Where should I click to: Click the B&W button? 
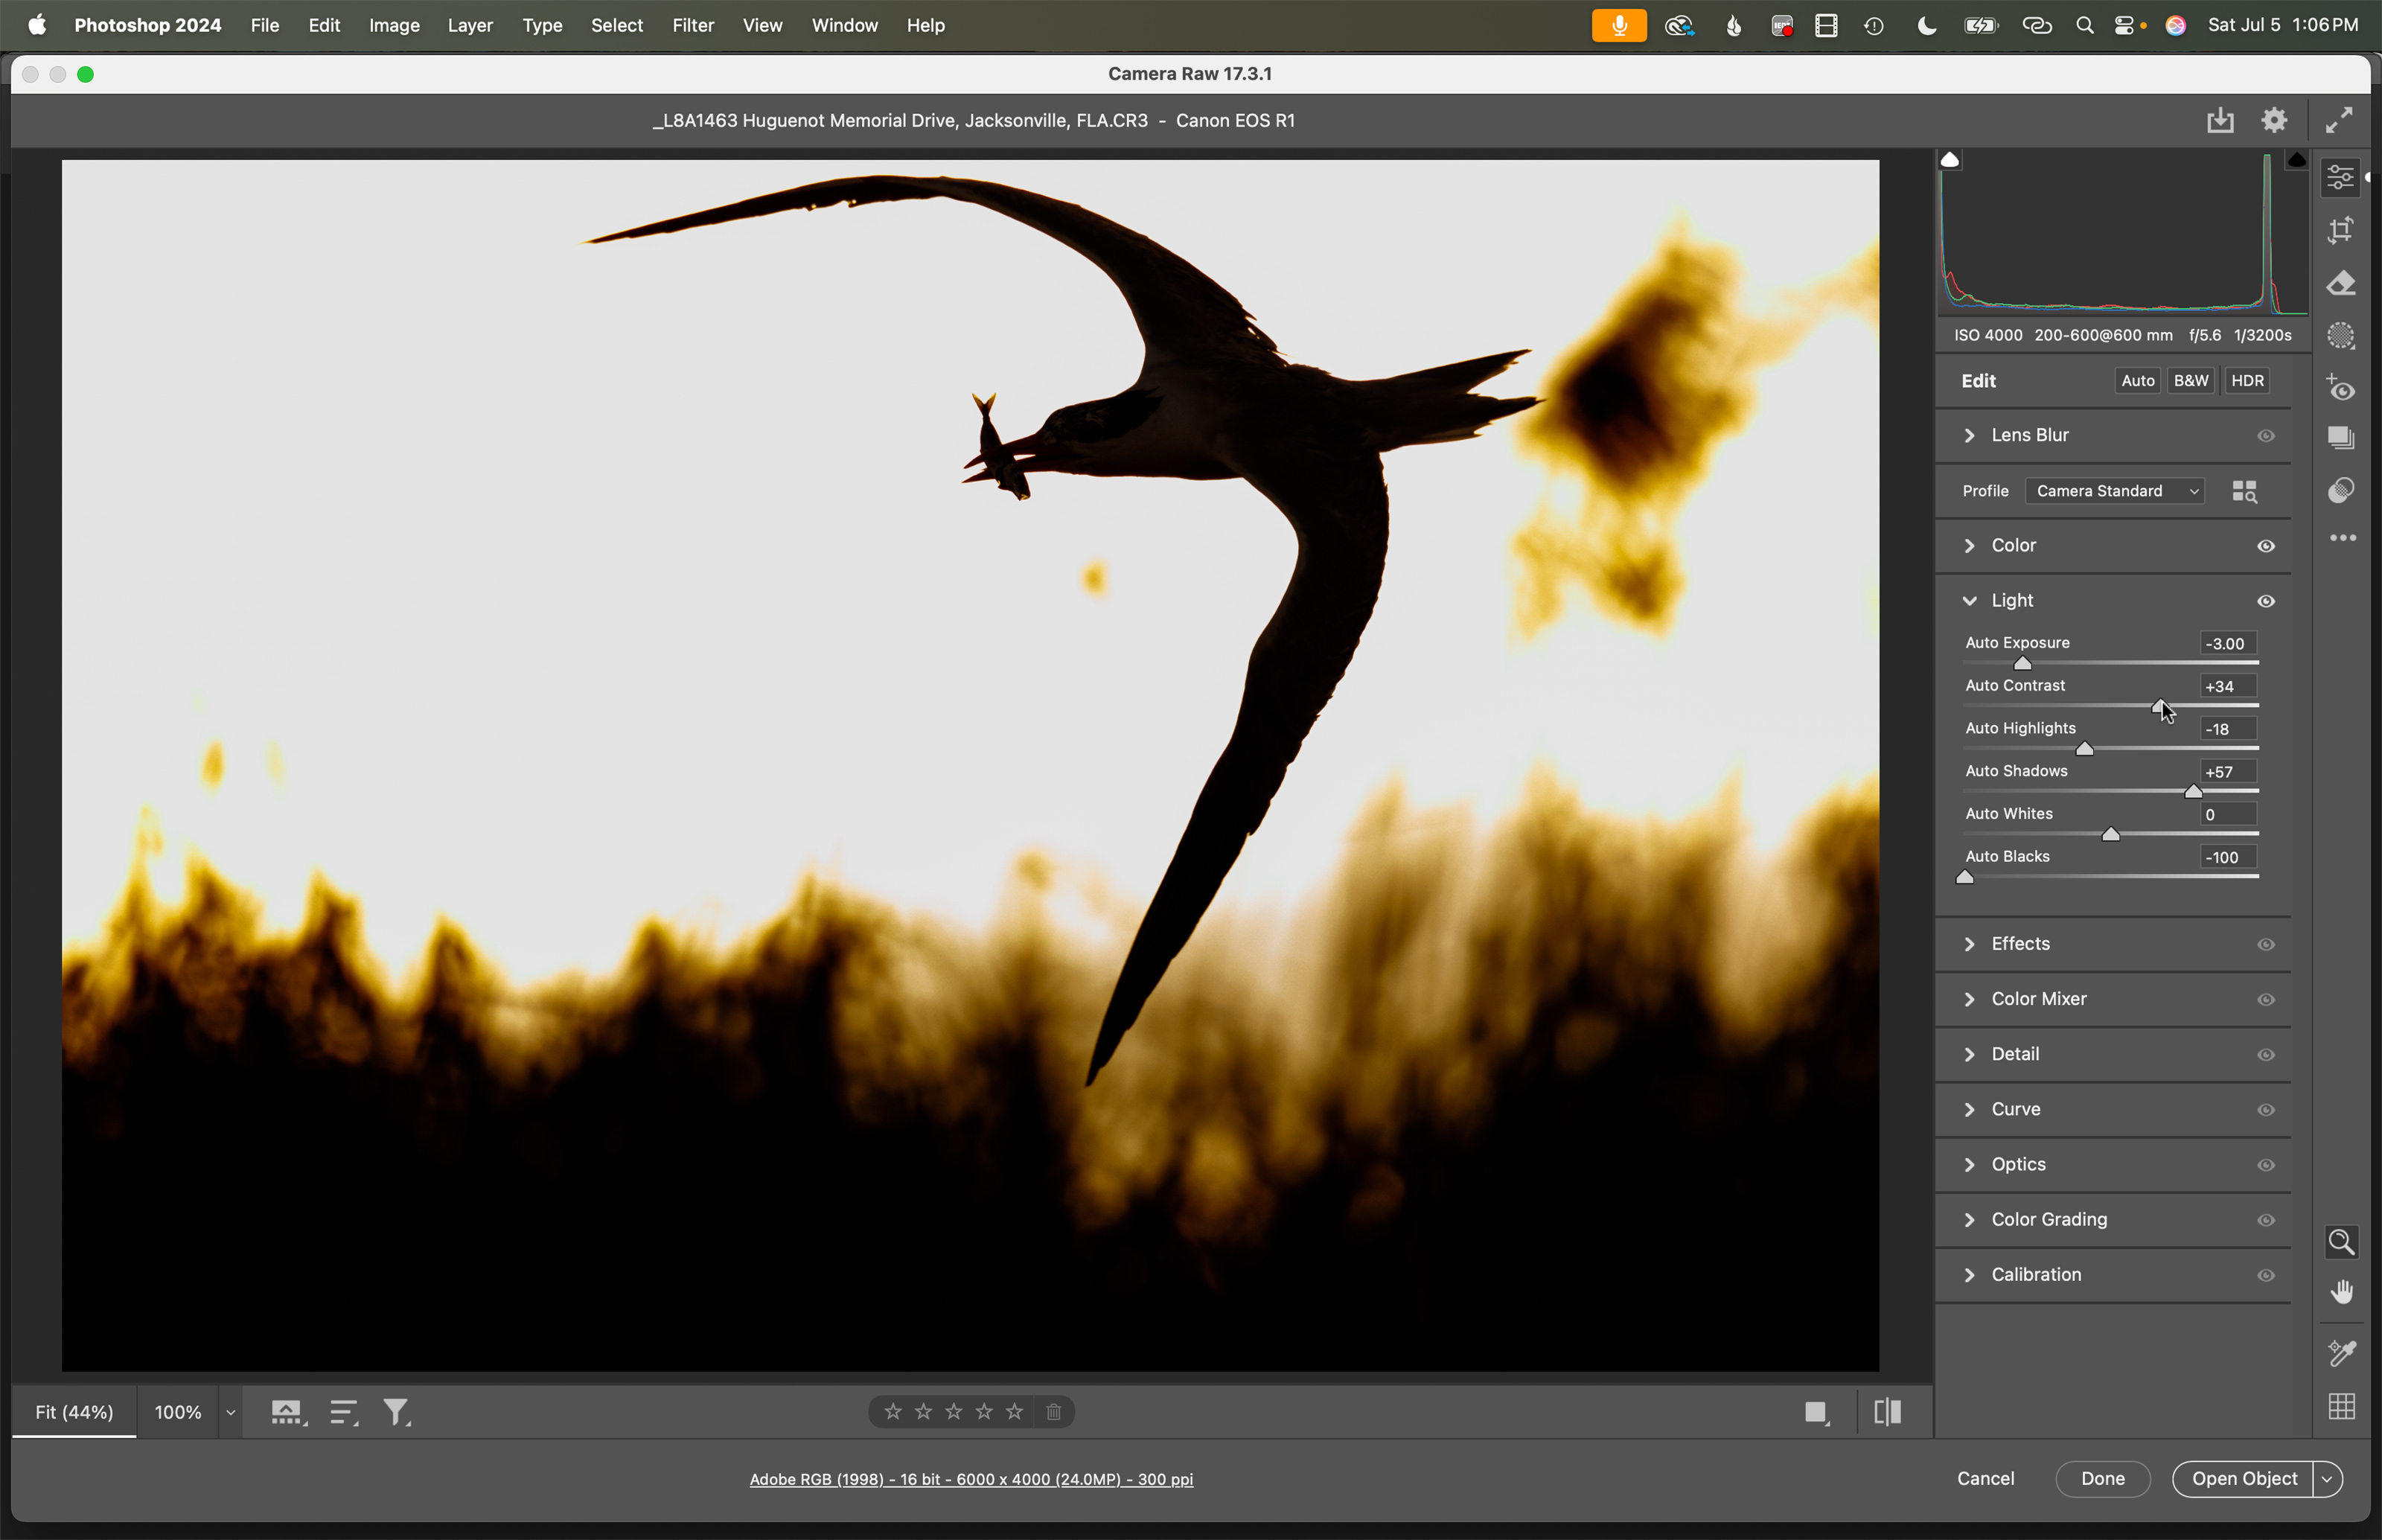click(2190, 381)
